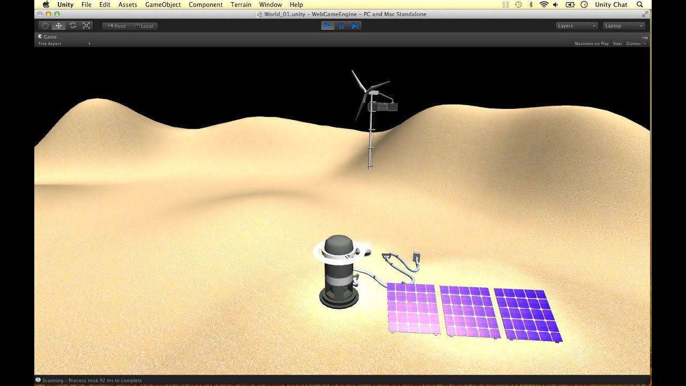Open the Layers dropdown
Image resolution: width=686 pixels, height=386 pixels.
(x=577, y=26)
